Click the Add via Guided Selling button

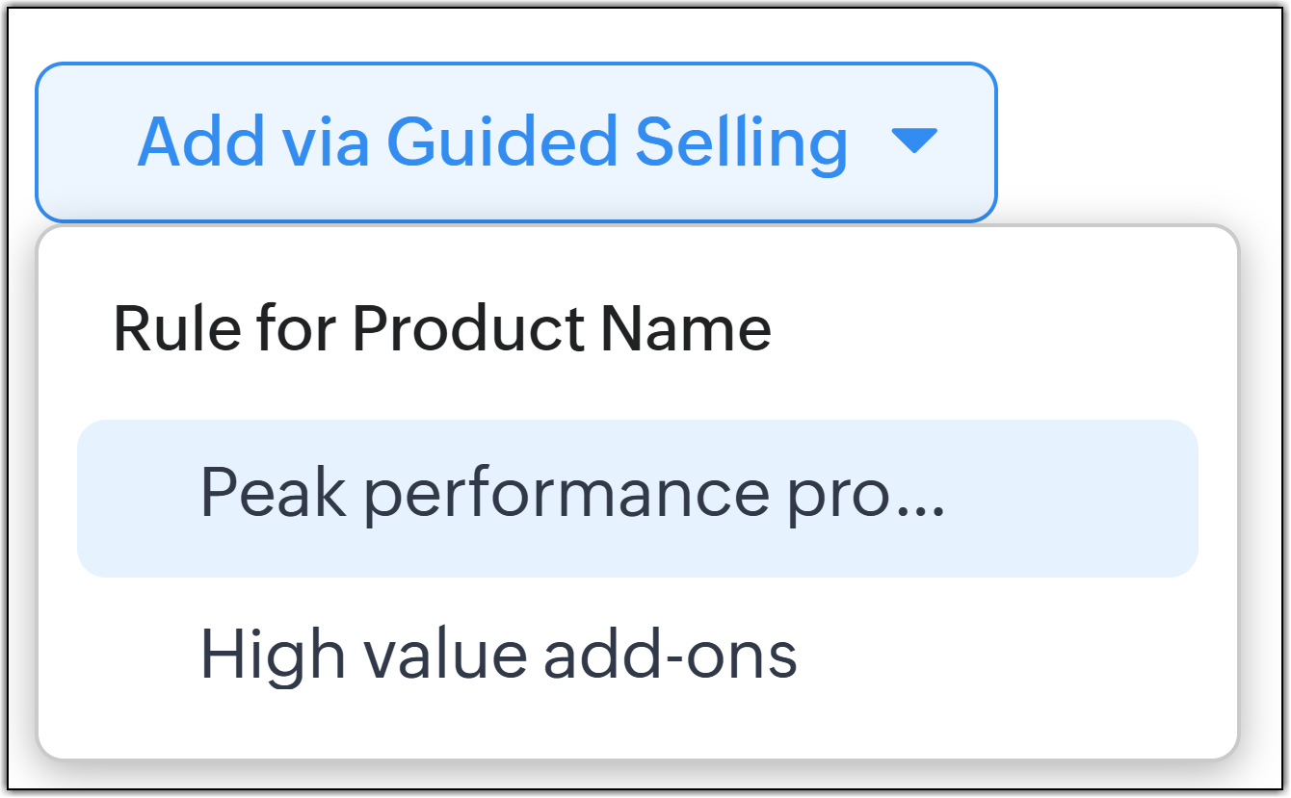(515, 142)
